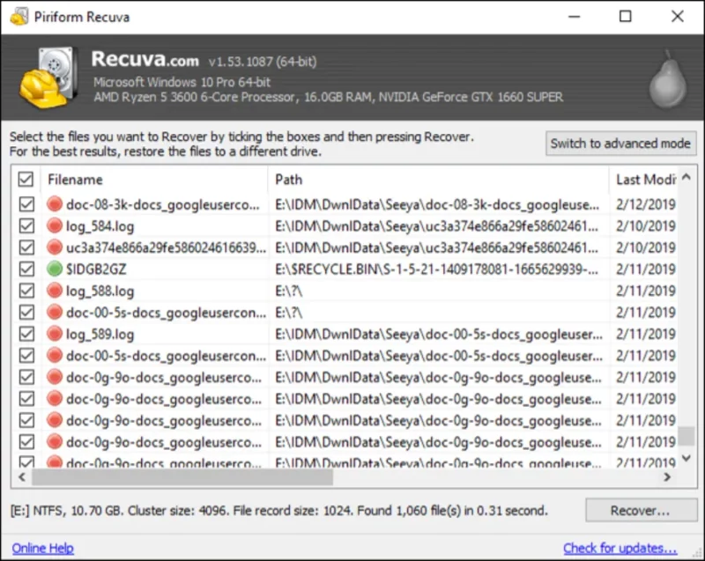This screenshot has width=705, height=561.
Task: Select the uc3a374e866a29fe586024616639 filename
Action: [x=166, y=247]
